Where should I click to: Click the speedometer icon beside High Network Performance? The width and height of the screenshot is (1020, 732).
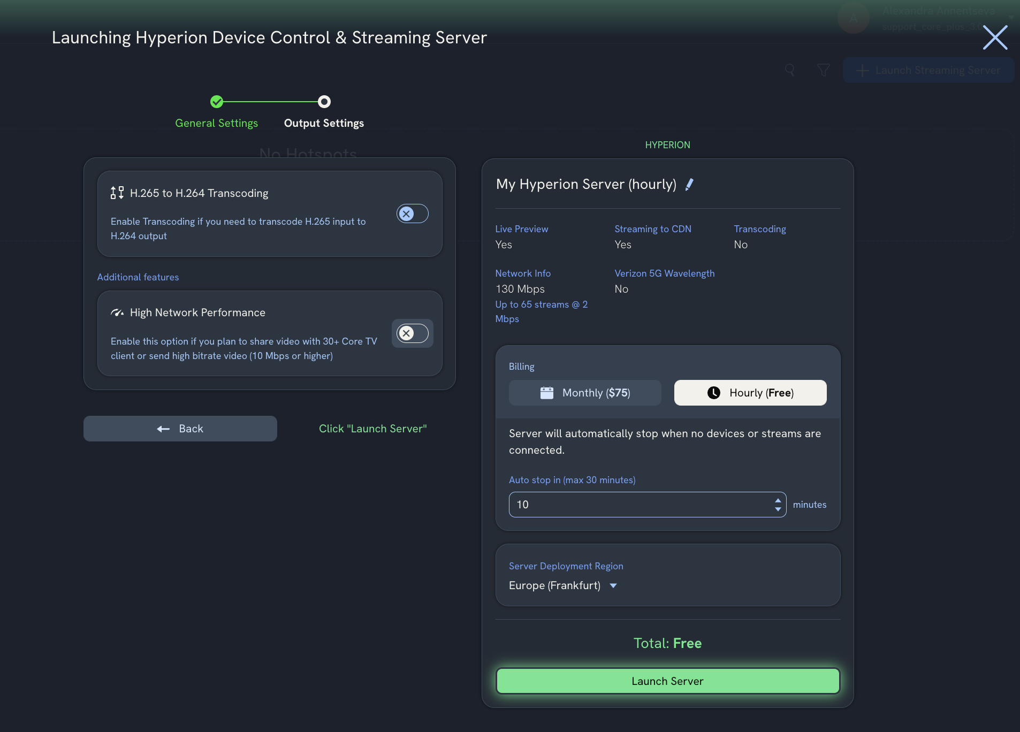point(117,312)
